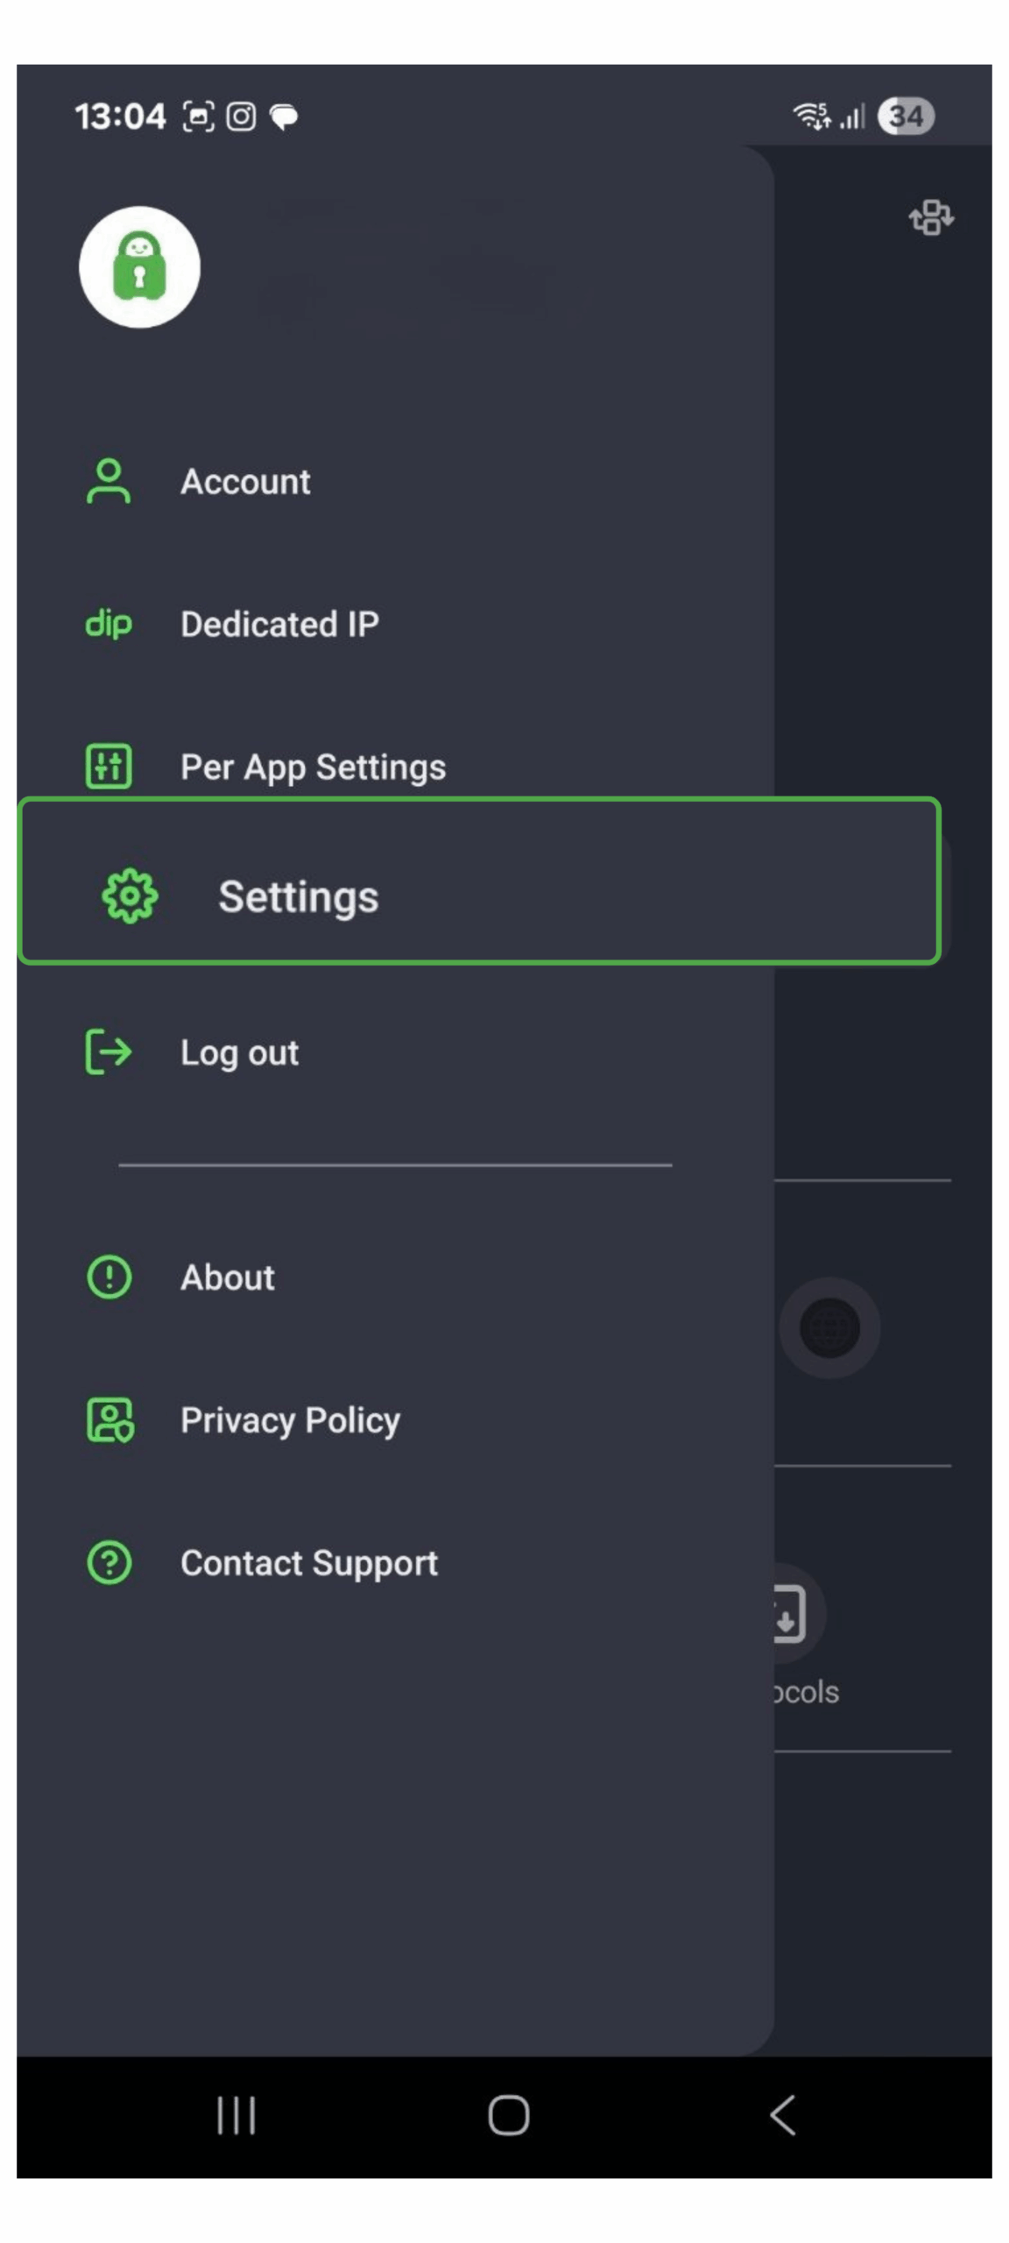Viewport: 1009px width, 2243px height.
Task: Open the About page
Action: [227, 1277]
